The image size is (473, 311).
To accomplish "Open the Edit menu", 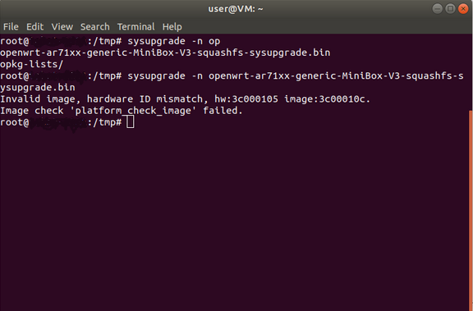I will [x=35, y=27].
